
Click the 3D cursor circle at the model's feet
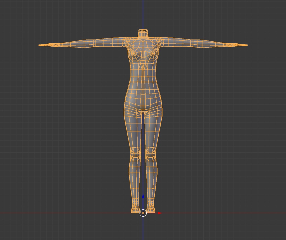coord(143,213)
